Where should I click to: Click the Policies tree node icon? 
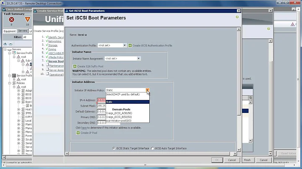click(14, 83)
